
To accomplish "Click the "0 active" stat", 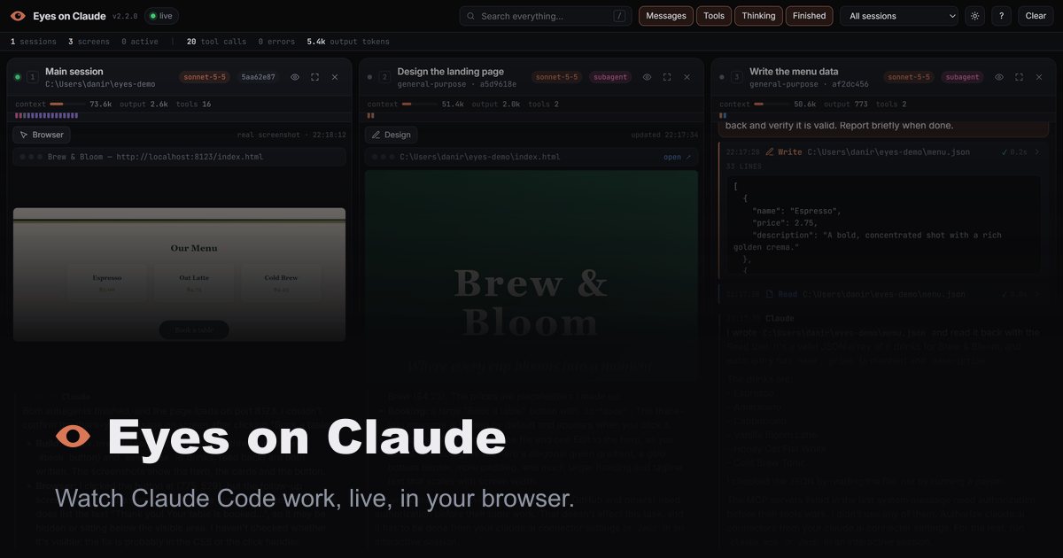I will 140,42.
